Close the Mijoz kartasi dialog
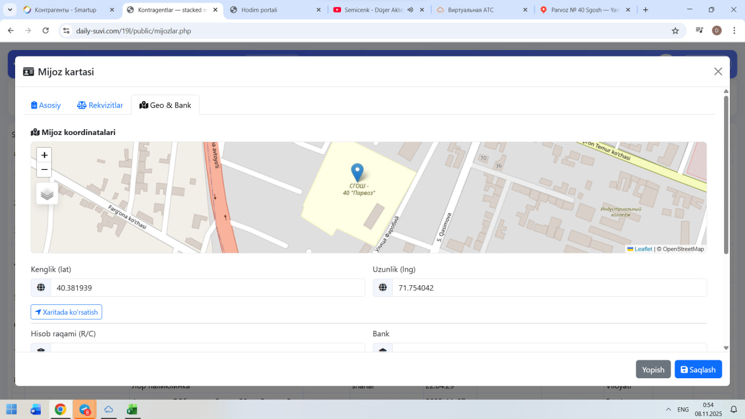 coord(718,72)
